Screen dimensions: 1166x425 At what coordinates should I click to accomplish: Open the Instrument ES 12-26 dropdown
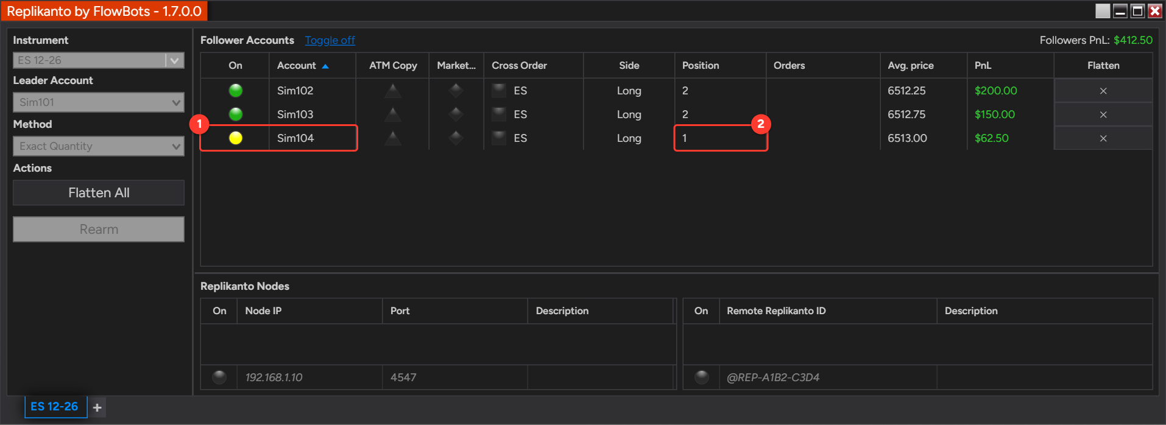click(x=99, y=60)
